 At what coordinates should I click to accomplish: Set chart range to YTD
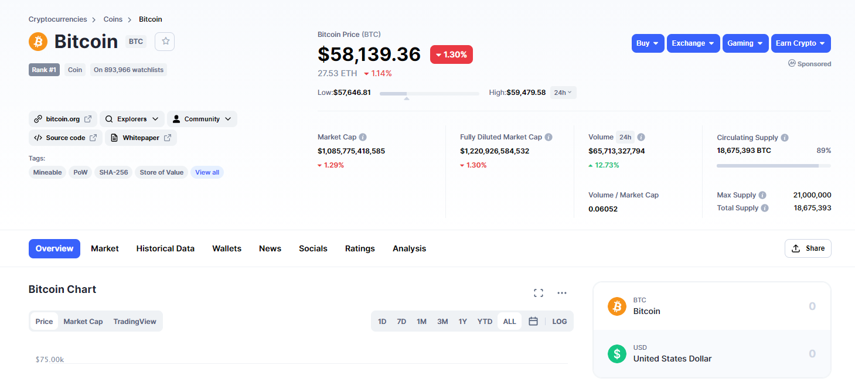485,321
